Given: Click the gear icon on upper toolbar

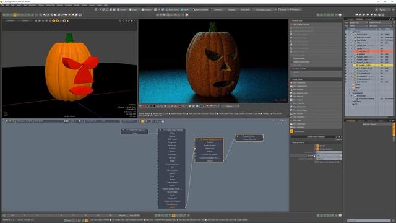Looking at the screenshot, I should coord(340,15).
